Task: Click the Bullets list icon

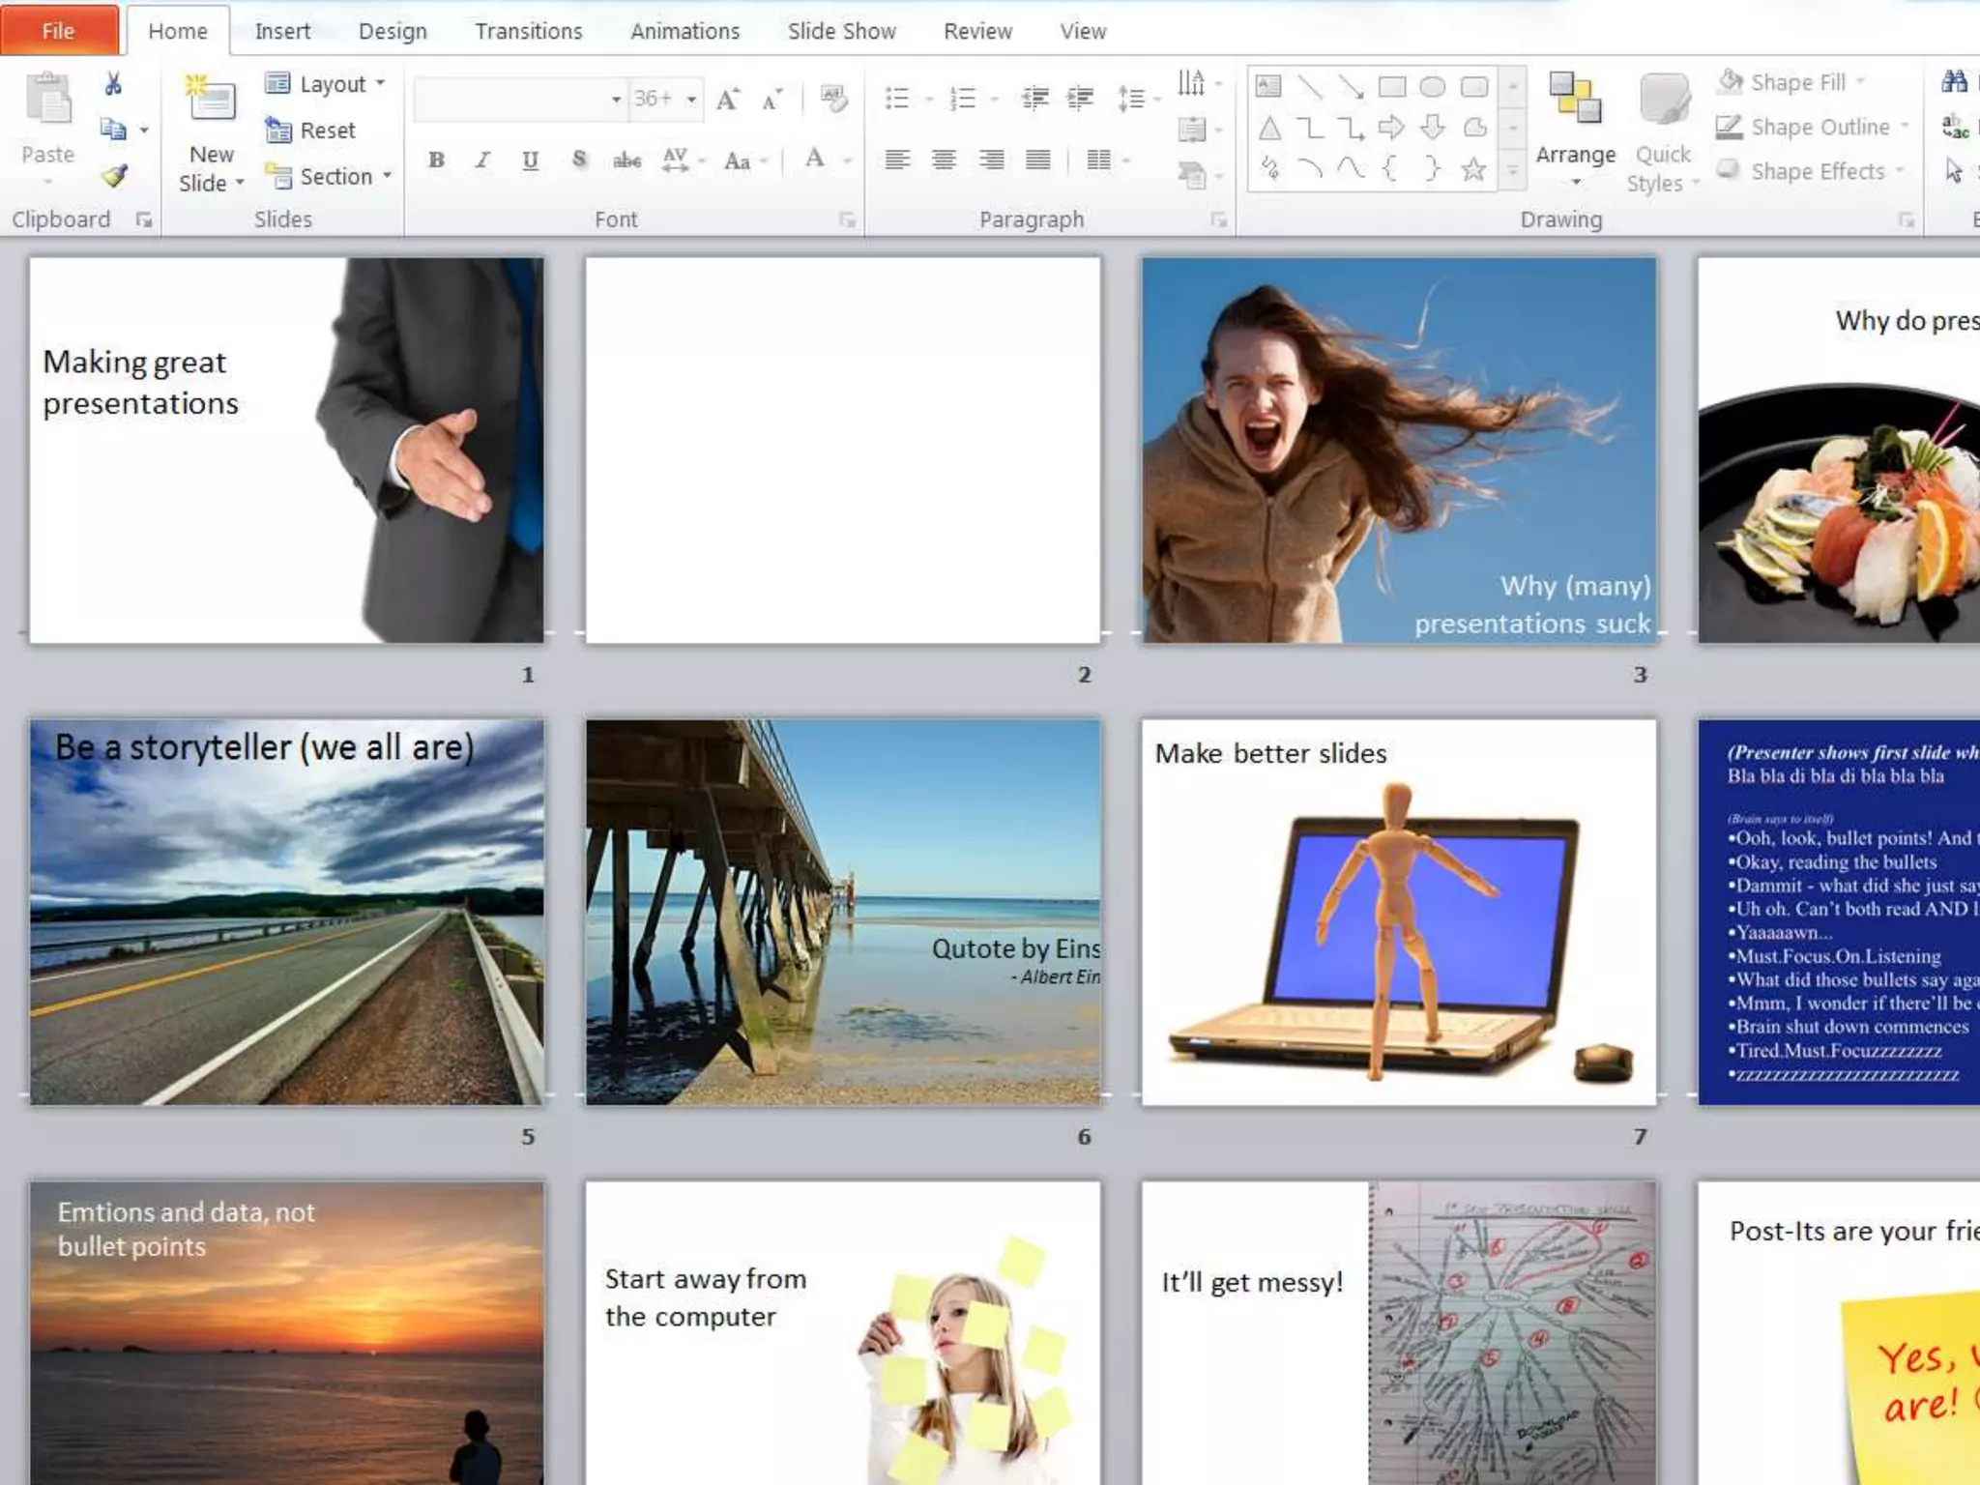Action: pos(897,99)
